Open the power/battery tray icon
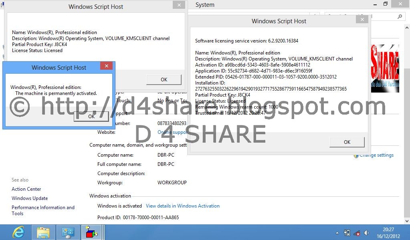 347,233
